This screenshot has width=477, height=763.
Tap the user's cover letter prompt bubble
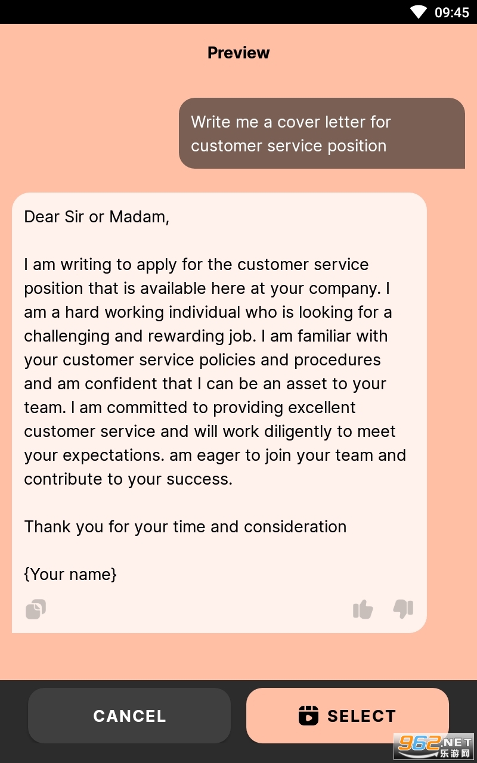tap(321, 134)
